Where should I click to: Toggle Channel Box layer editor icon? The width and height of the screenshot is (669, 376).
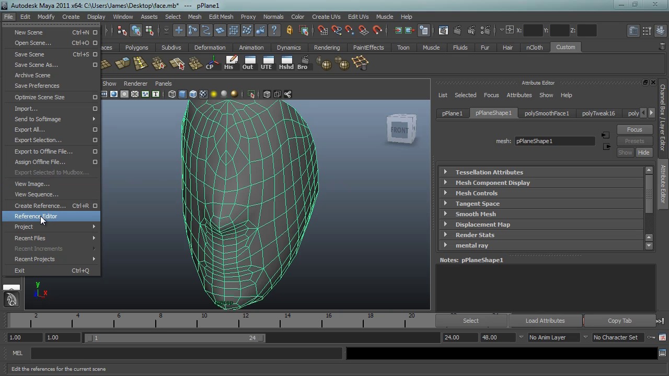(x=660, y=31)
